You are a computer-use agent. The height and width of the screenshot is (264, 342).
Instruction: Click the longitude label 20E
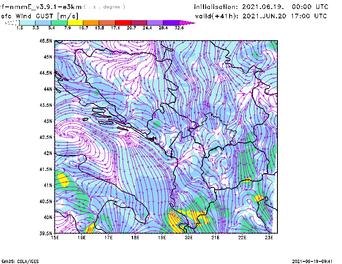pos(189,238)
